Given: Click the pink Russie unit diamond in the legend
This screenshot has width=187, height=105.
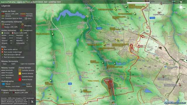Looking at the screenshot, I should [13, 33].
